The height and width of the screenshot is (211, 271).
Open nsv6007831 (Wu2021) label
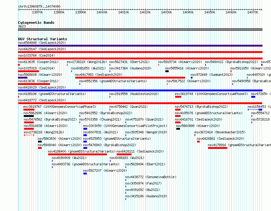(x=100, y=132)
